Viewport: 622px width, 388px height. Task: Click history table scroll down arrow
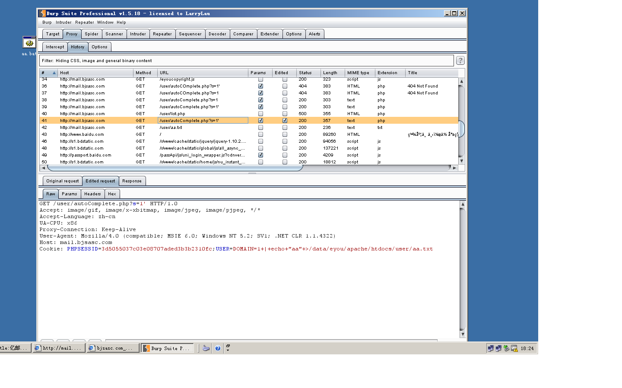tap(461, 161)
